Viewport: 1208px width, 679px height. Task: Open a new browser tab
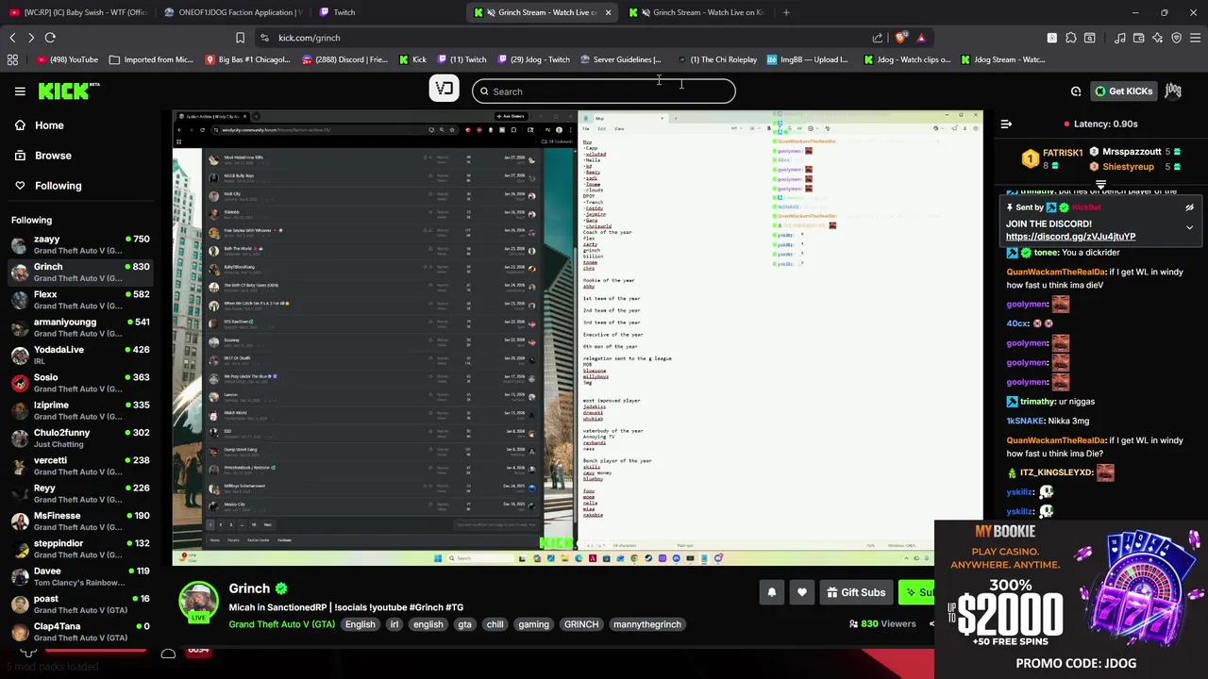(x=786, y=12)
